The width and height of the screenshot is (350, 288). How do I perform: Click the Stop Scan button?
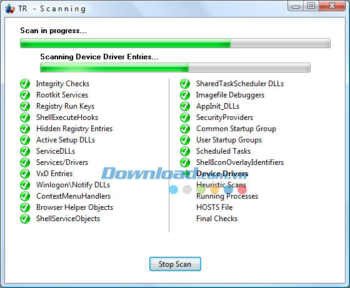175,264
